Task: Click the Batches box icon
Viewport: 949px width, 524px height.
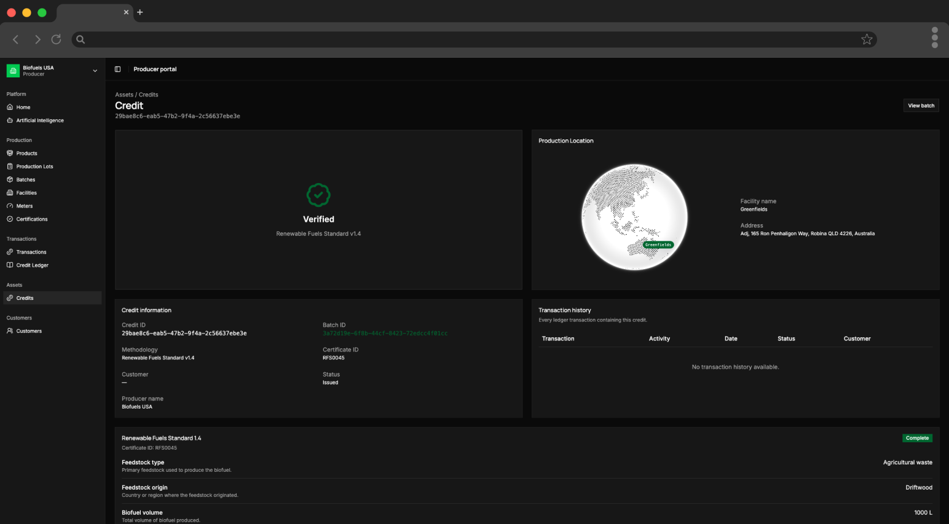Action: pos(10,179)
